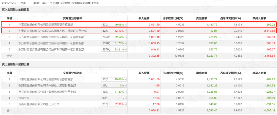Expand the 19次 47.37% dropdown

pyautogui.click(x=114, y=92)
